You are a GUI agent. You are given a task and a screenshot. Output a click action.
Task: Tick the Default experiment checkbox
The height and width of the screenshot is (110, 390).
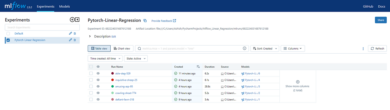click(8, 34)
